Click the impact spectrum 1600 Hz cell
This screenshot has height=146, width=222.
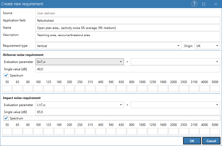pos(163,131)
